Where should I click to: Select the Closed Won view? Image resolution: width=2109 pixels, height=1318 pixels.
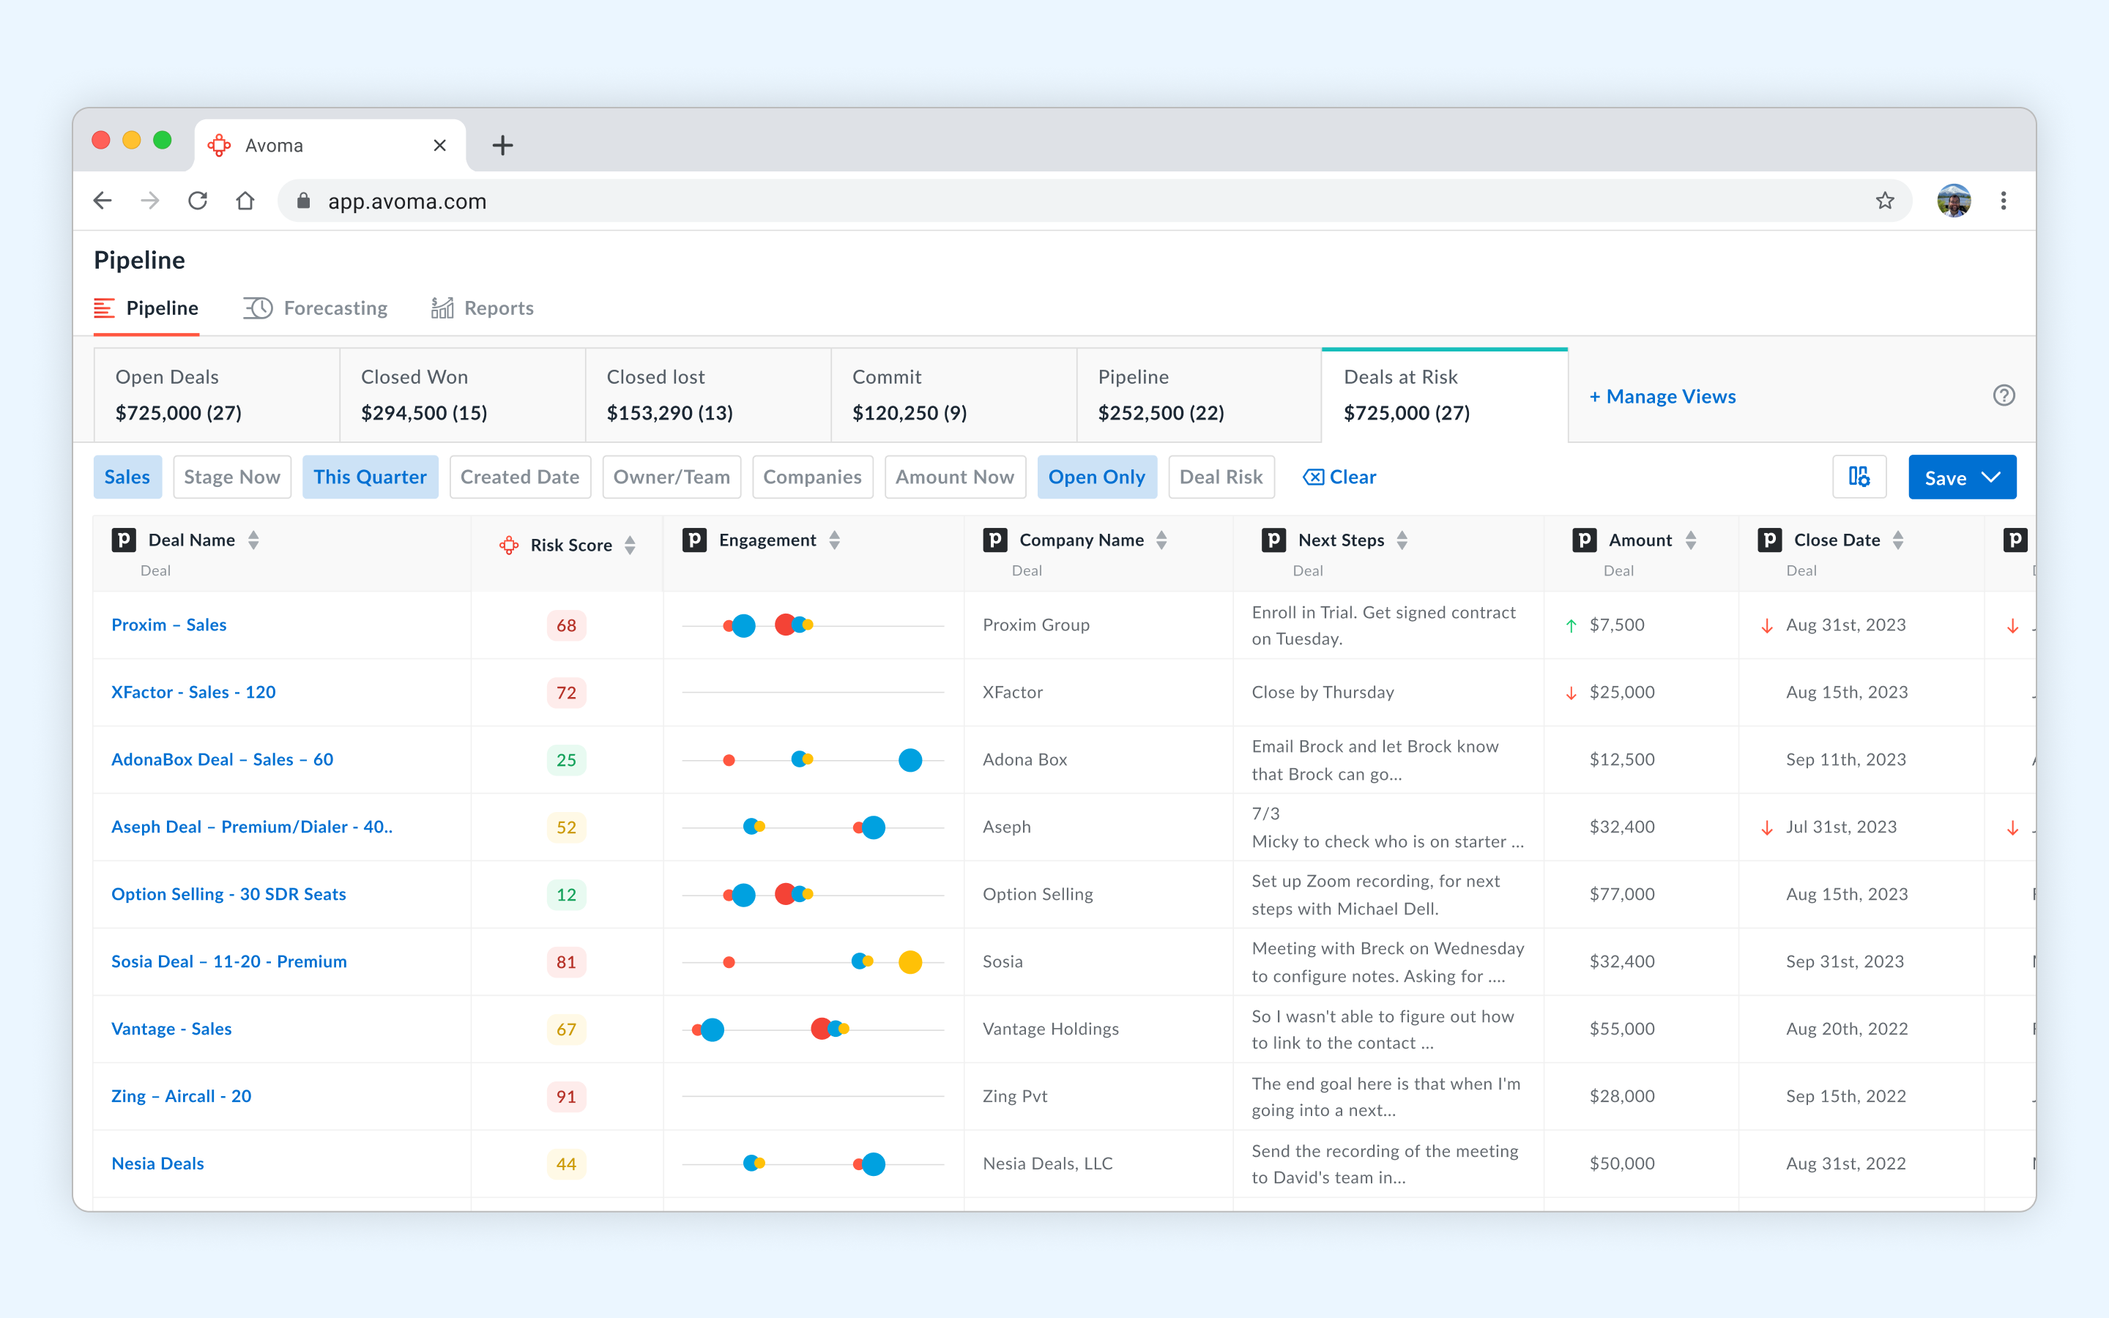point(463,395)
